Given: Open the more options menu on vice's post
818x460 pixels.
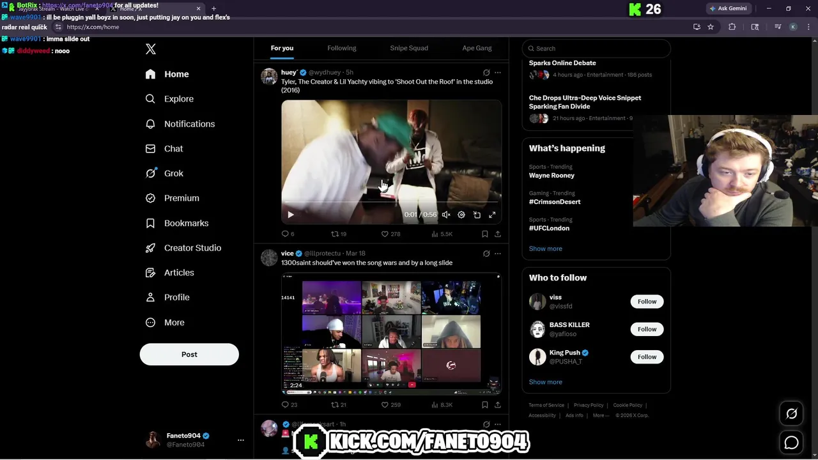Looking at the screenshot, I should [498, 254].
